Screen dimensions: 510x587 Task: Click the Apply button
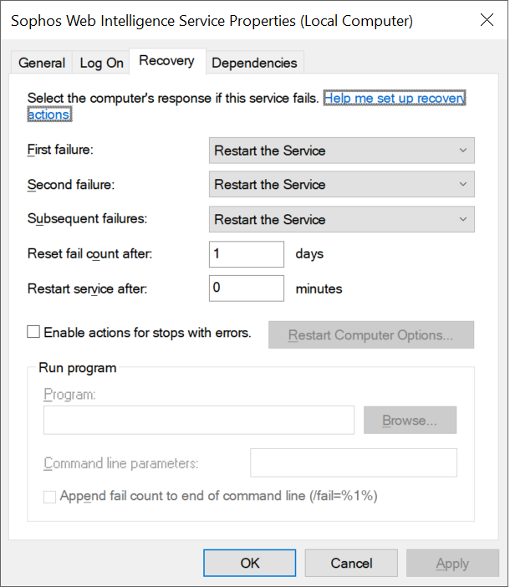(453, 563)
